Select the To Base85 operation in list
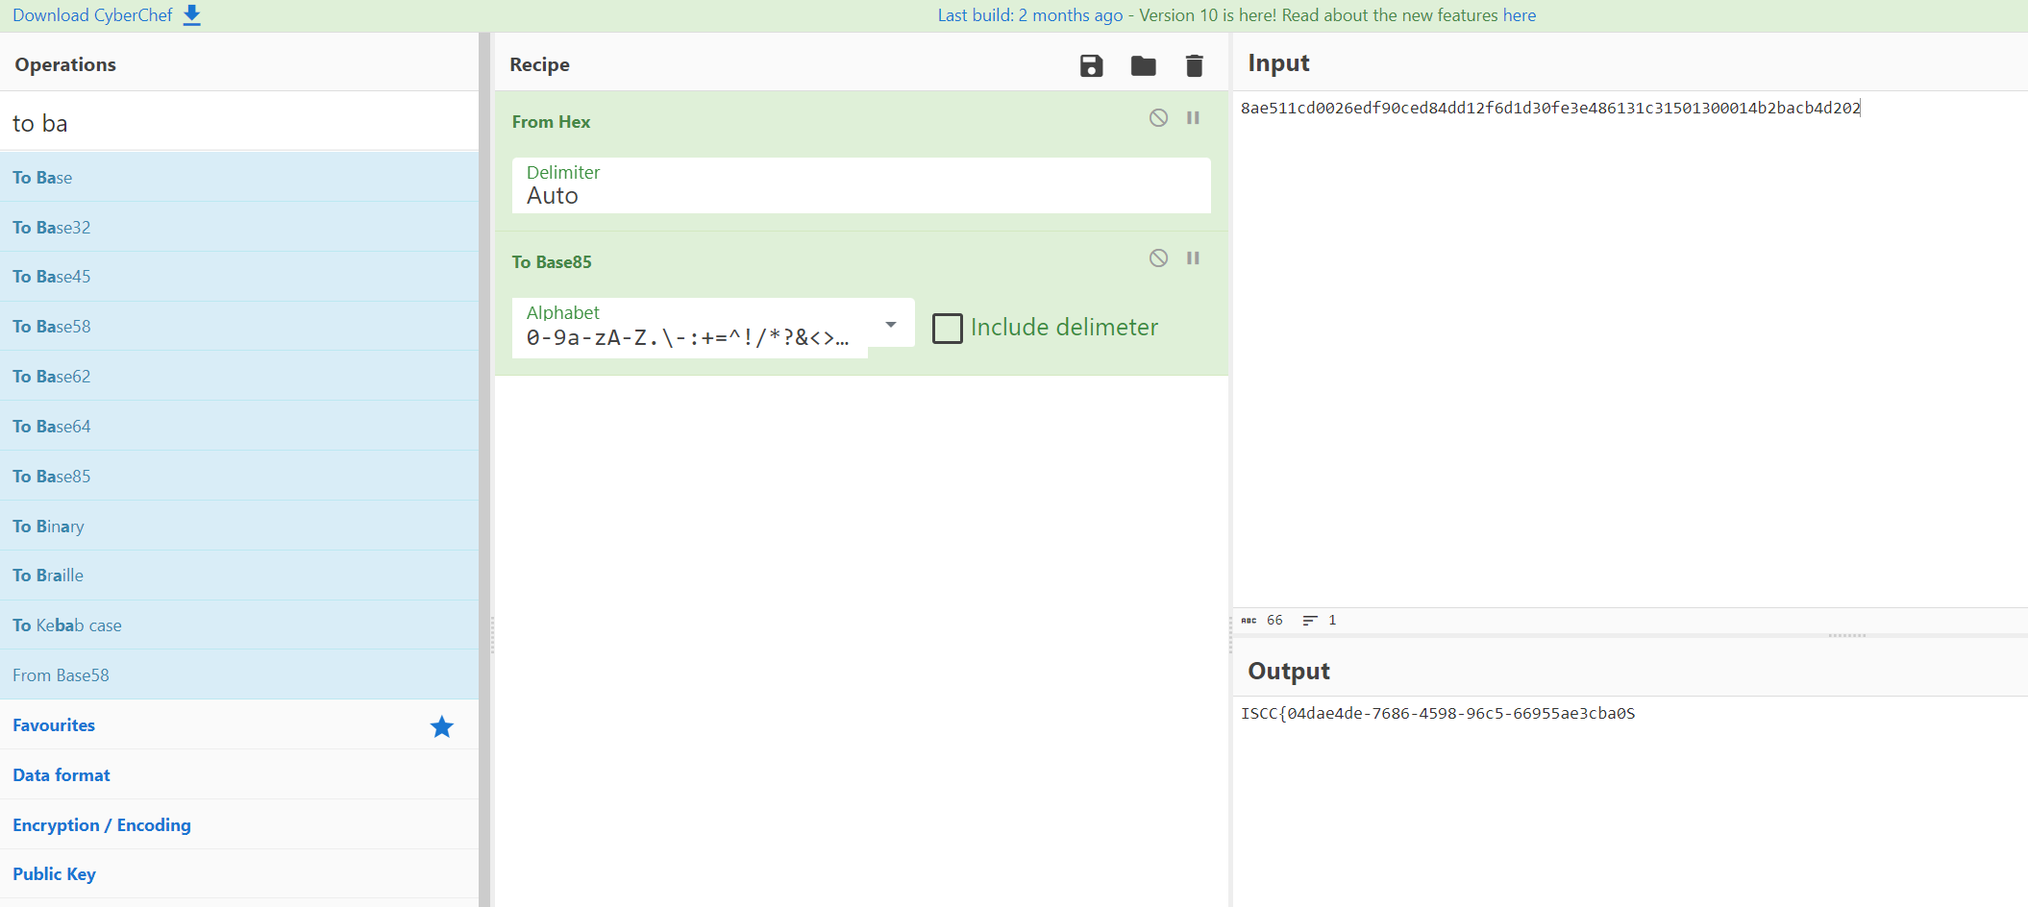The image size is (2028, 907). click(x=239, y=476)
